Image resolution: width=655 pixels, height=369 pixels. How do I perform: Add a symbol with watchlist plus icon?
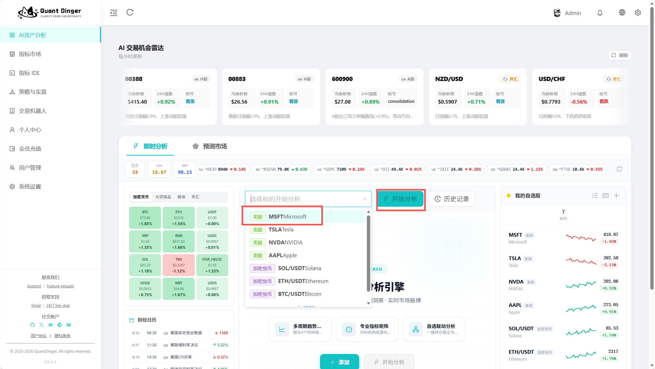click(x=616, y=195)
